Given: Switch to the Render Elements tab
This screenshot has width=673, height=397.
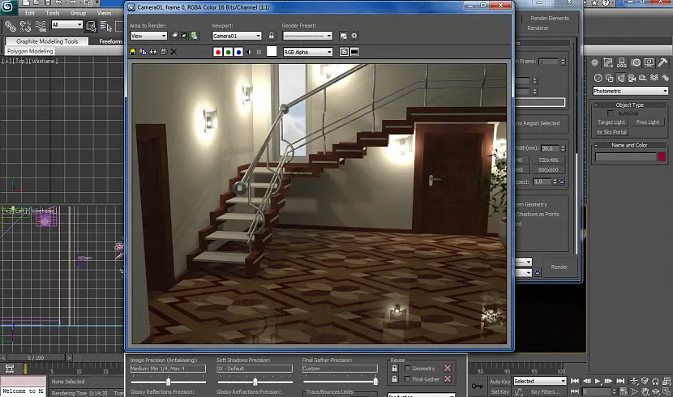Looking at the screenshot, I should pos(550,18).
